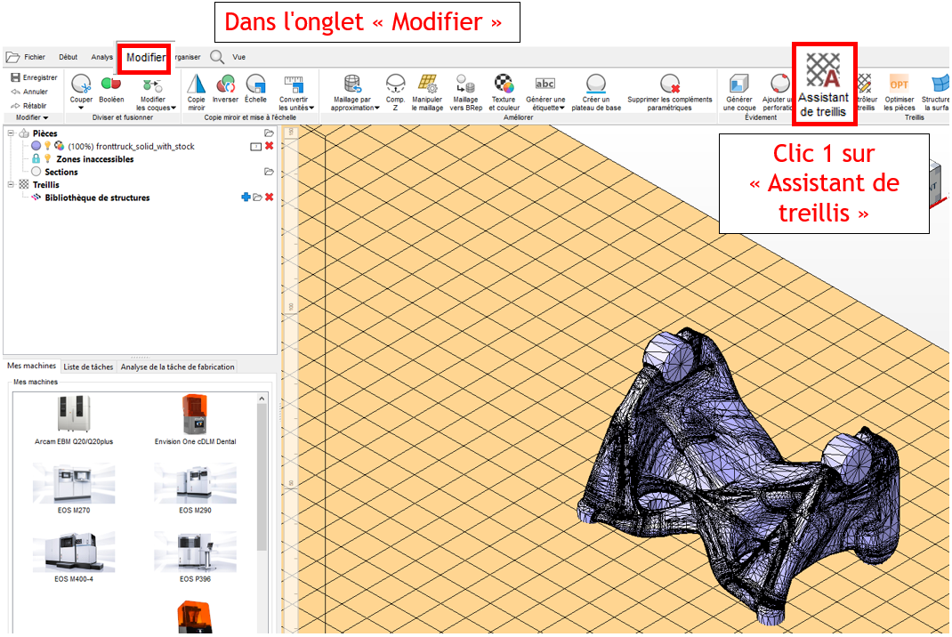Click Créer un plateau de base
Screen dimensions: 952x637
coord(596,85)
